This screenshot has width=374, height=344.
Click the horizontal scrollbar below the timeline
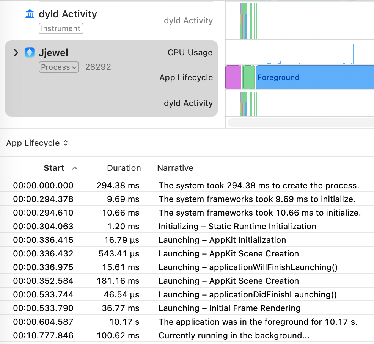click(300, 122)
